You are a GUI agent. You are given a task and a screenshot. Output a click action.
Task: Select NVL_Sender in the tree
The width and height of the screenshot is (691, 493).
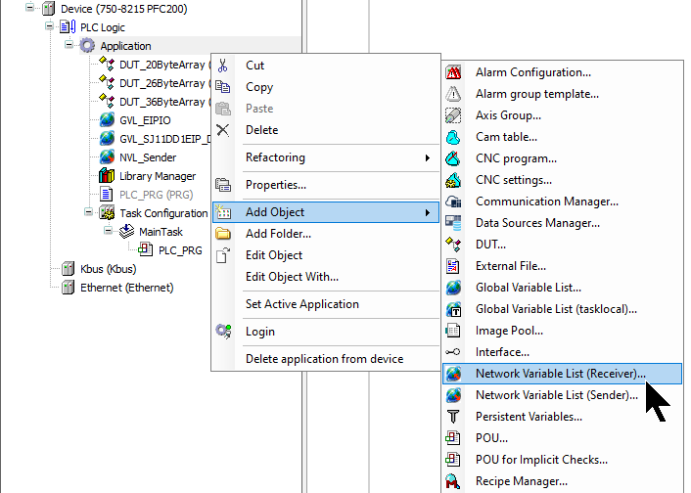point(148,157)
